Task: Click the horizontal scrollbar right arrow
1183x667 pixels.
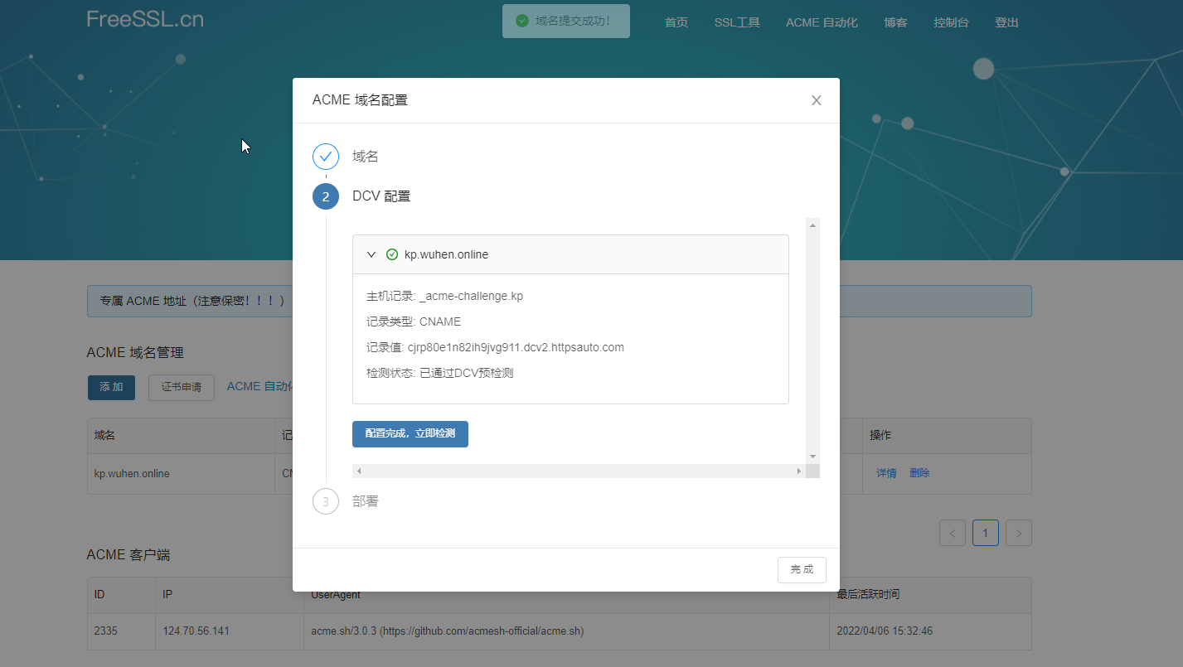Action: pyautogui.click(x=798, y=471)
